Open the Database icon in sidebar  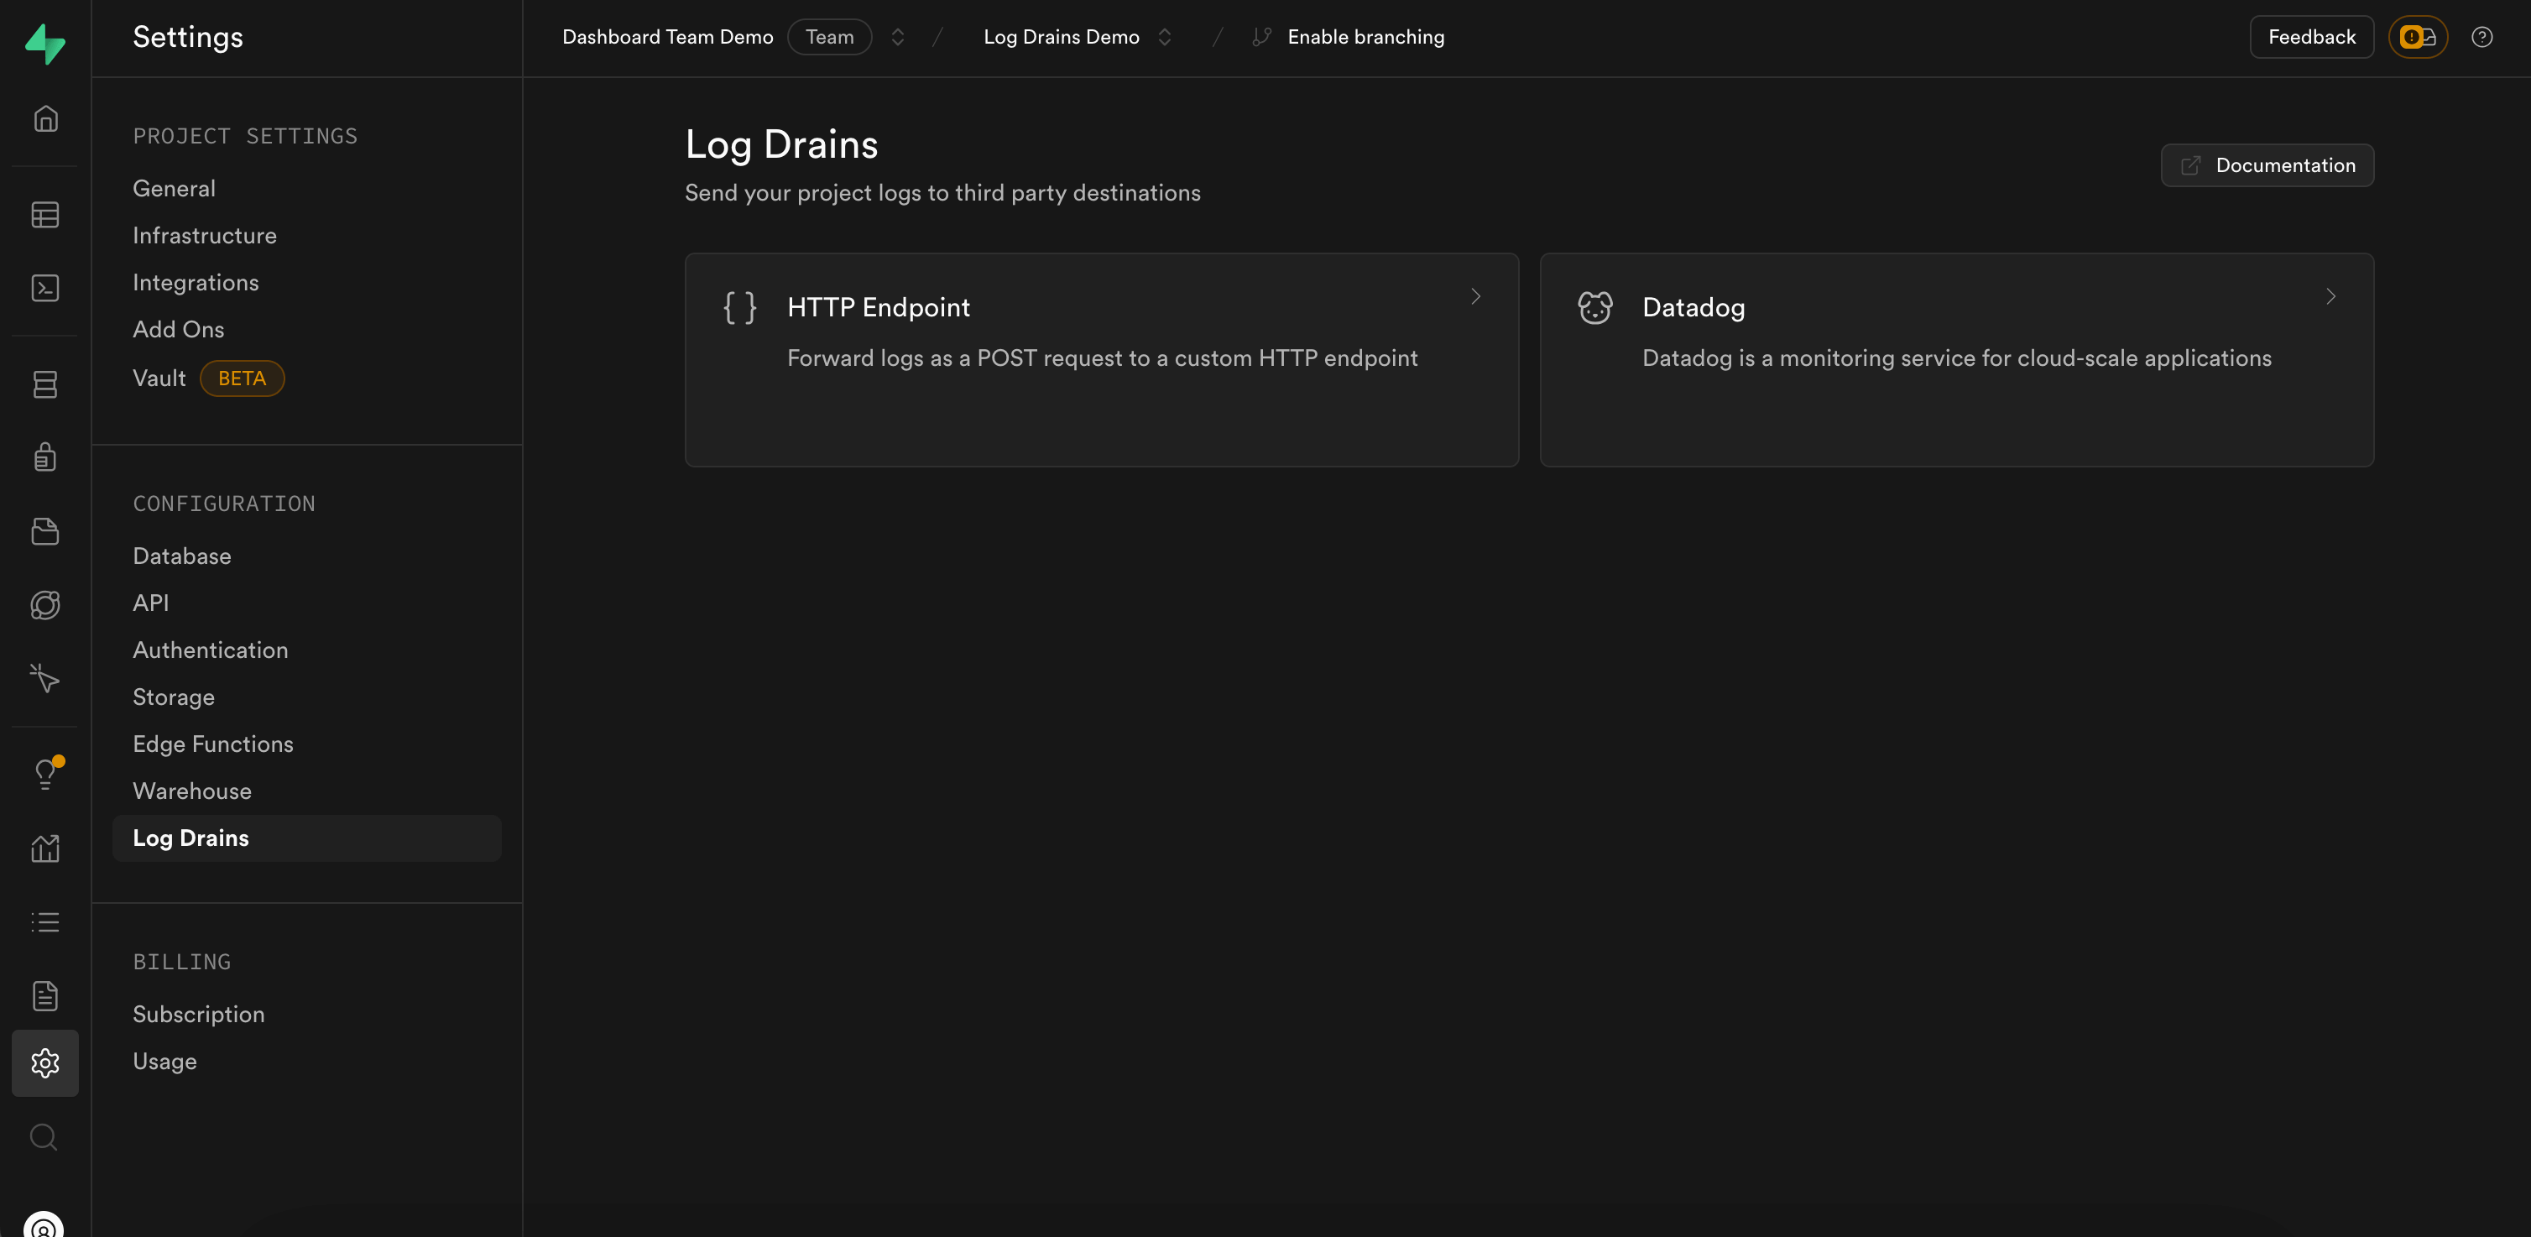45,384
